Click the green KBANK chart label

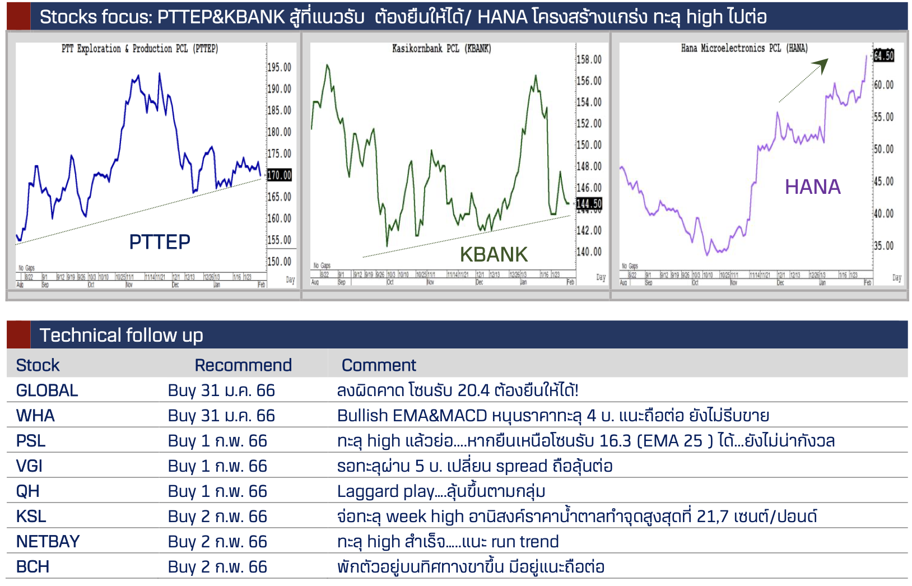[x=494, y=255]
